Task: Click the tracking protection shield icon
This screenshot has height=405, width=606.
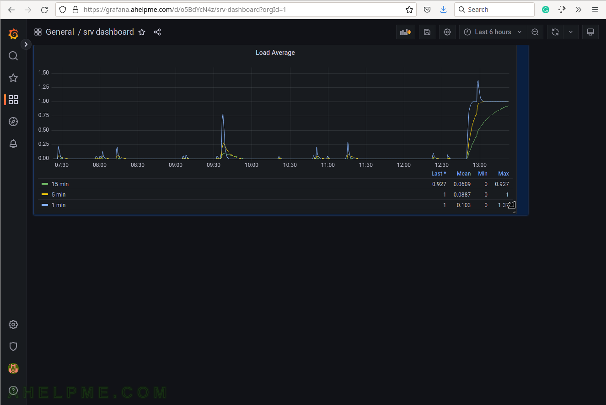Action: point(63,10)
